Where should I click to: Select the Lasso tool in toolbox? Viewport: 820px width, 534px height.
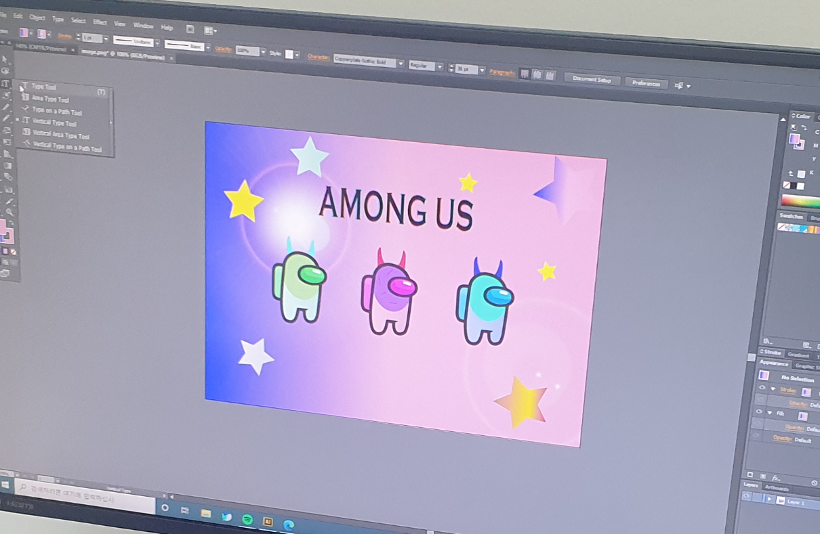click(x=5, y=71)
